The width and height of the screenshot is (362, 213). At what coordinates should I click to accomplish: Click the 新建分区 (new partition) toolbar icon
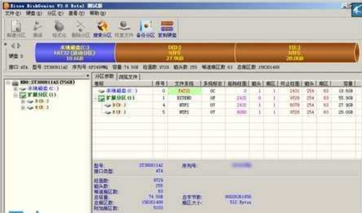[16, 29]
